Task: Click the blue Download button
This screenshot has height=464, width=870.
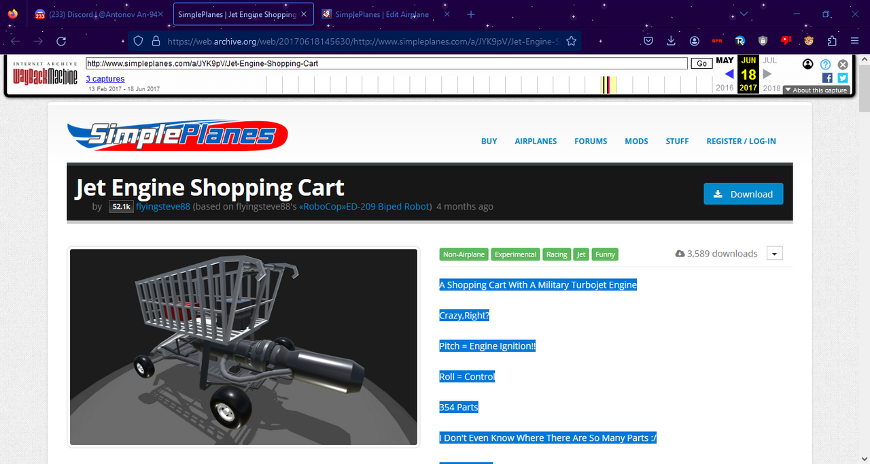Action: pos(743,194)
